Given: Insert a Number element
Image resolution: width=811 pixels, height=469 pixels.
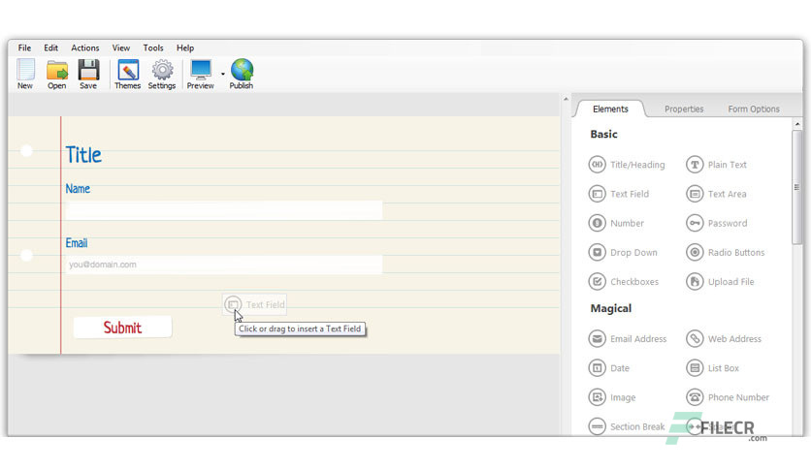Looking at the screenshot, I should click(x=617, y=223).
